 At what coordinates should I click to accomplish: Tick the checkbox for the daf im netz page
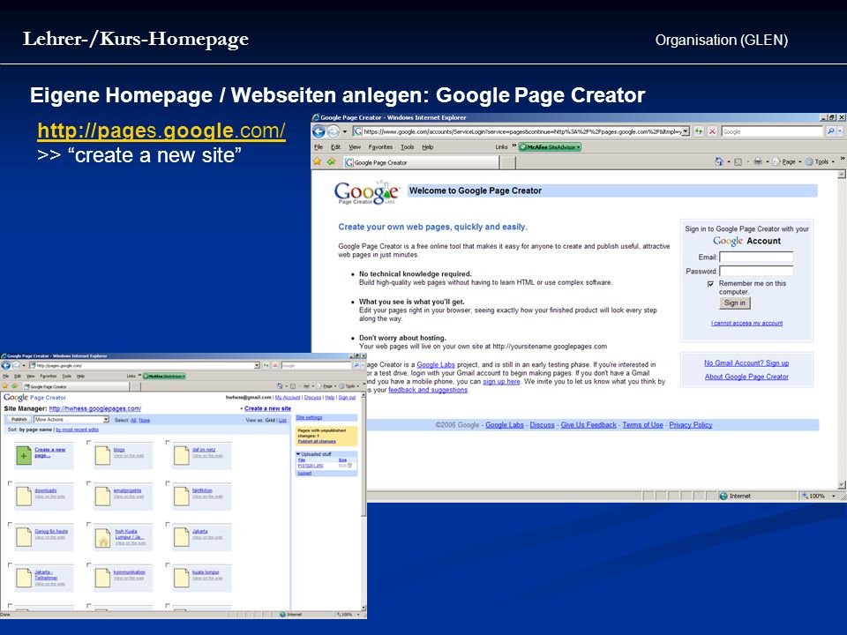coord(168,443)
